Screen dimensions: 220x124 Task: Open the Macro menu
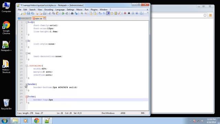79,10
